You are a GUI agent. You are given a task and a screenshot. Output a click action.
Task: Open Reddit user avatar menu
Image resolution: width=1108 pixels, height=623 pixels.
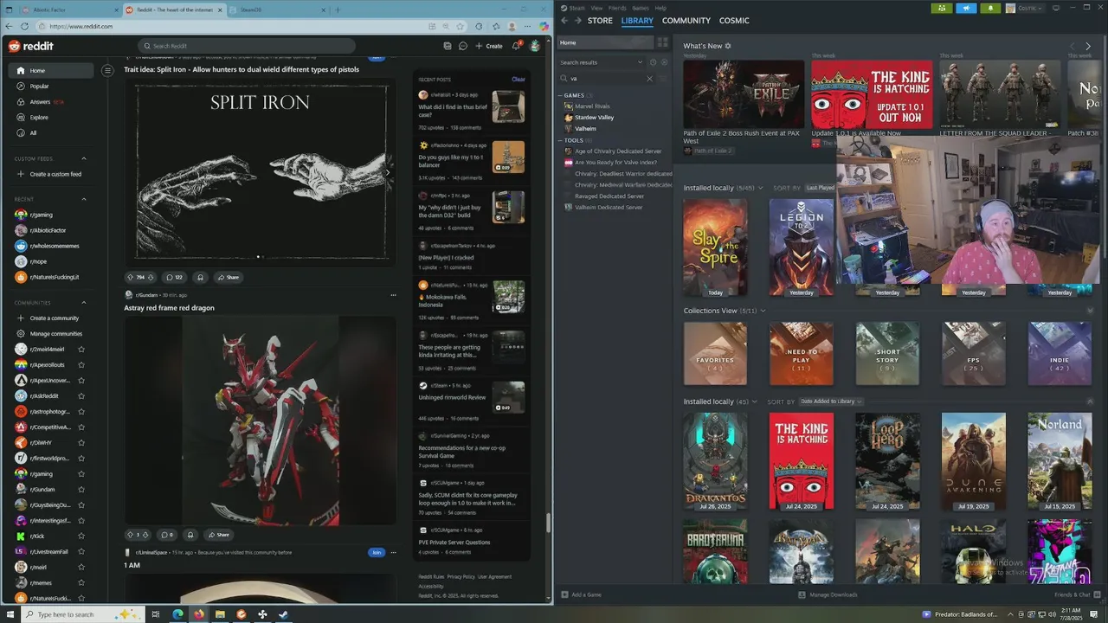535,46
